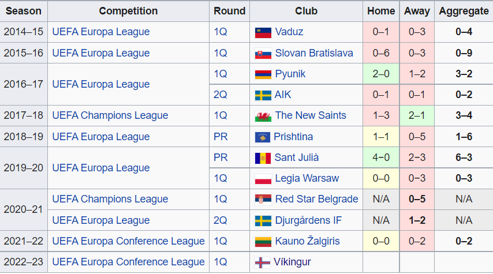
Task: Click the Serbia flag beside Red Star Belgrade
Action: point(263,200)
